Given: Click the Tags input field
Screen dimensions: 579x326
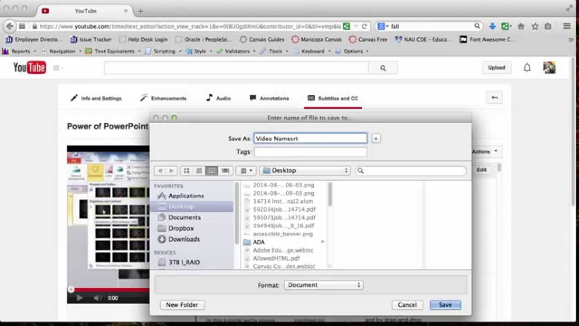Looking at the screenshot, I should (x=310, y=152).
